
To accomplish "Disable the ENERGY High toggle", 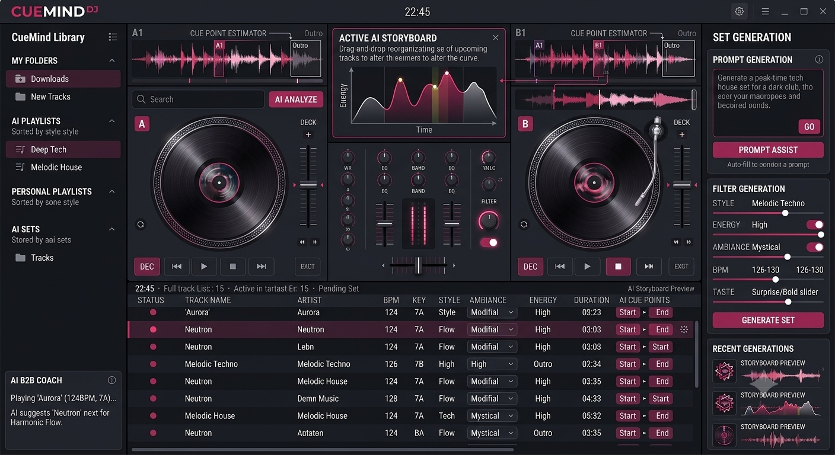I will tap(815, 225).
